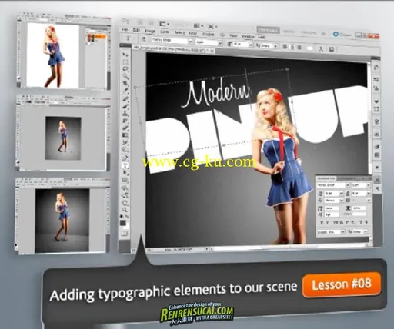Viewport: 394px width, 329px height.
Task: Open font style dropdown in Character panel
Action: [369, 185]
